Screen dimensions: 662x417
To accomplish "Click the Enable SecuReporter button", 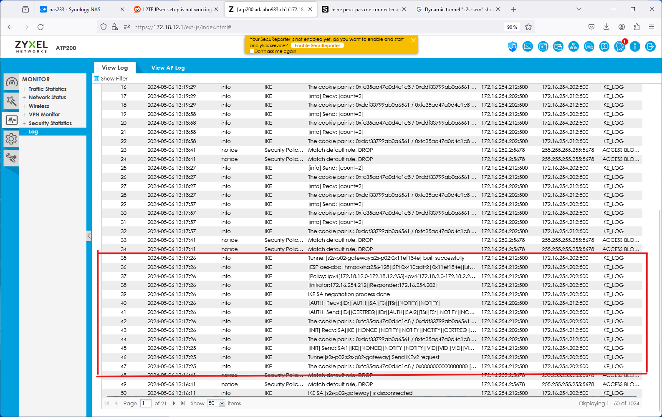I will (x=317, y=45).
